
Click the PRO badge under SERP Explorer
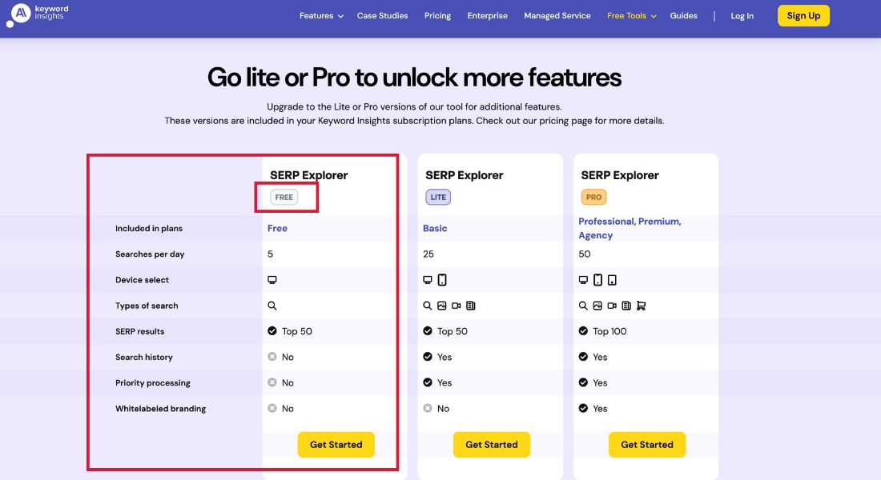(x=594, y=197)
